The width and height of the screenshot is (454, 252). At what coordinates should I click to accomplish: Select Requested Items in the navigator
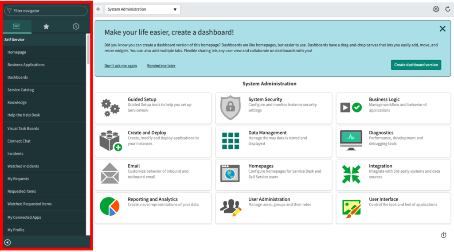tap(44, 191)
